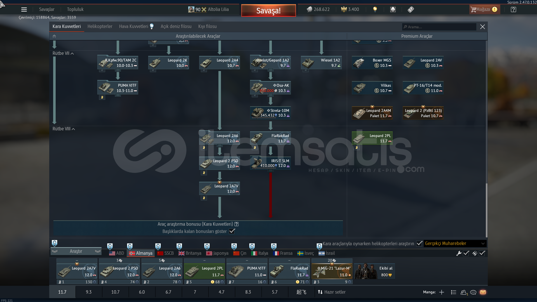Open the tag icon left of Mağaza
This screenshot has width=537, height=302.
coord(411,10)
